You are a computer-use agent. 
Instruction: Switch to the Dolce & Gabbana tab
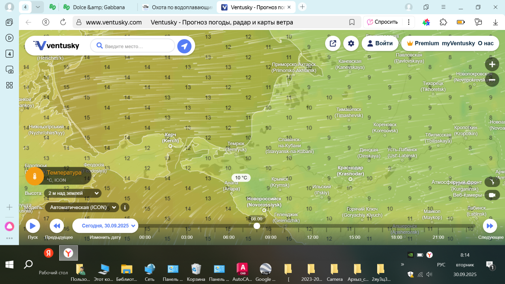[x=98, y=7]
